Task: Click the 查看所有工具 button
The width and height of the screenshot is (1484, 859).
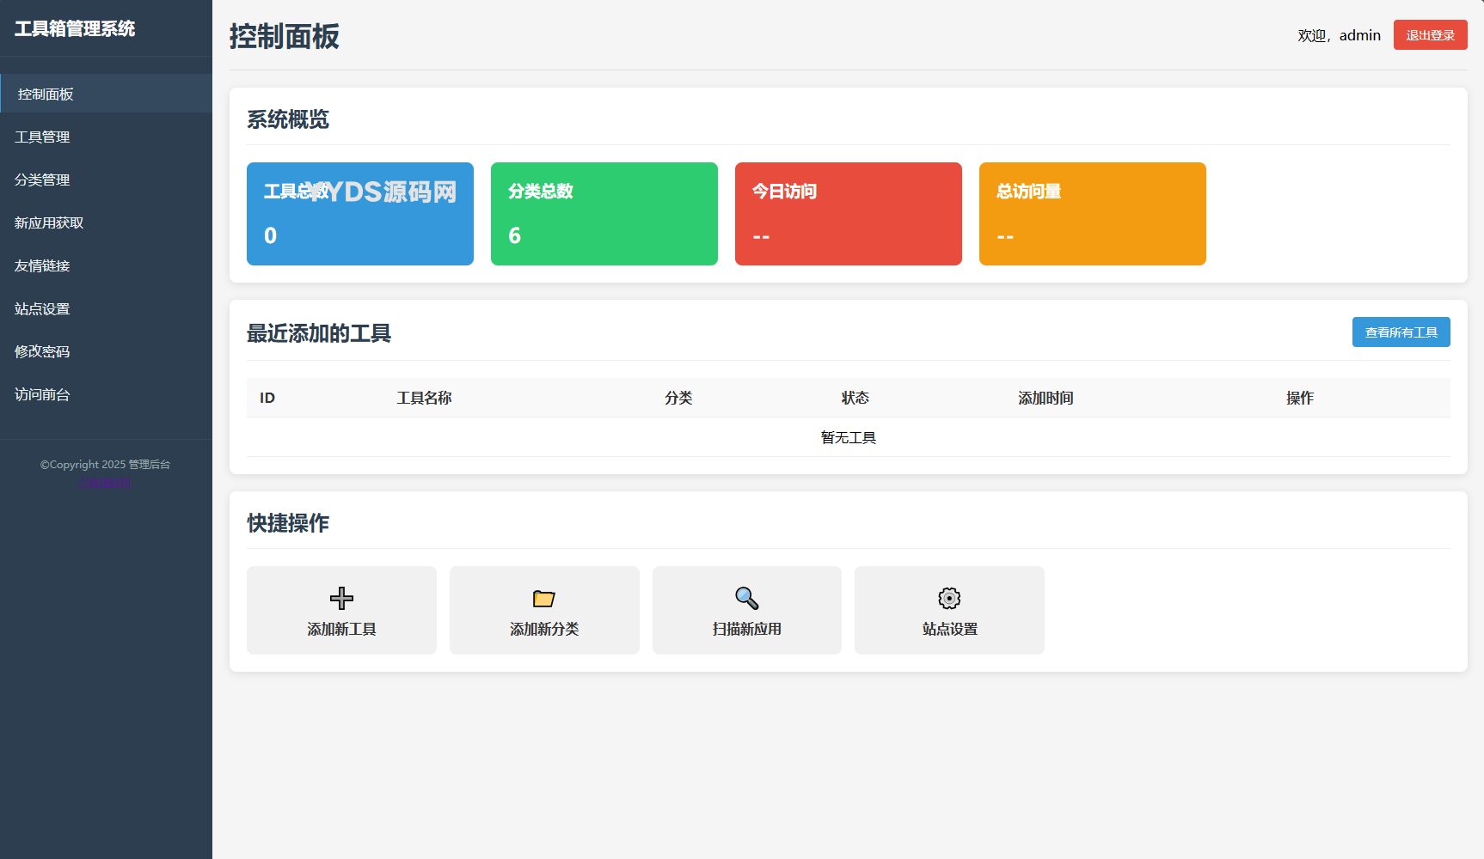Action: pyautogui.click(x=1401, y=332)
